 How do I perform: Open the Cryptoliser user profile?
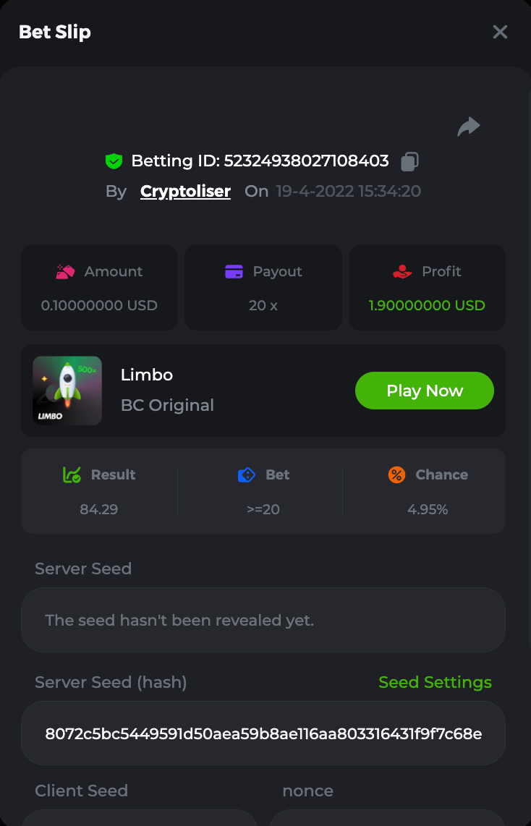[185, 192]
